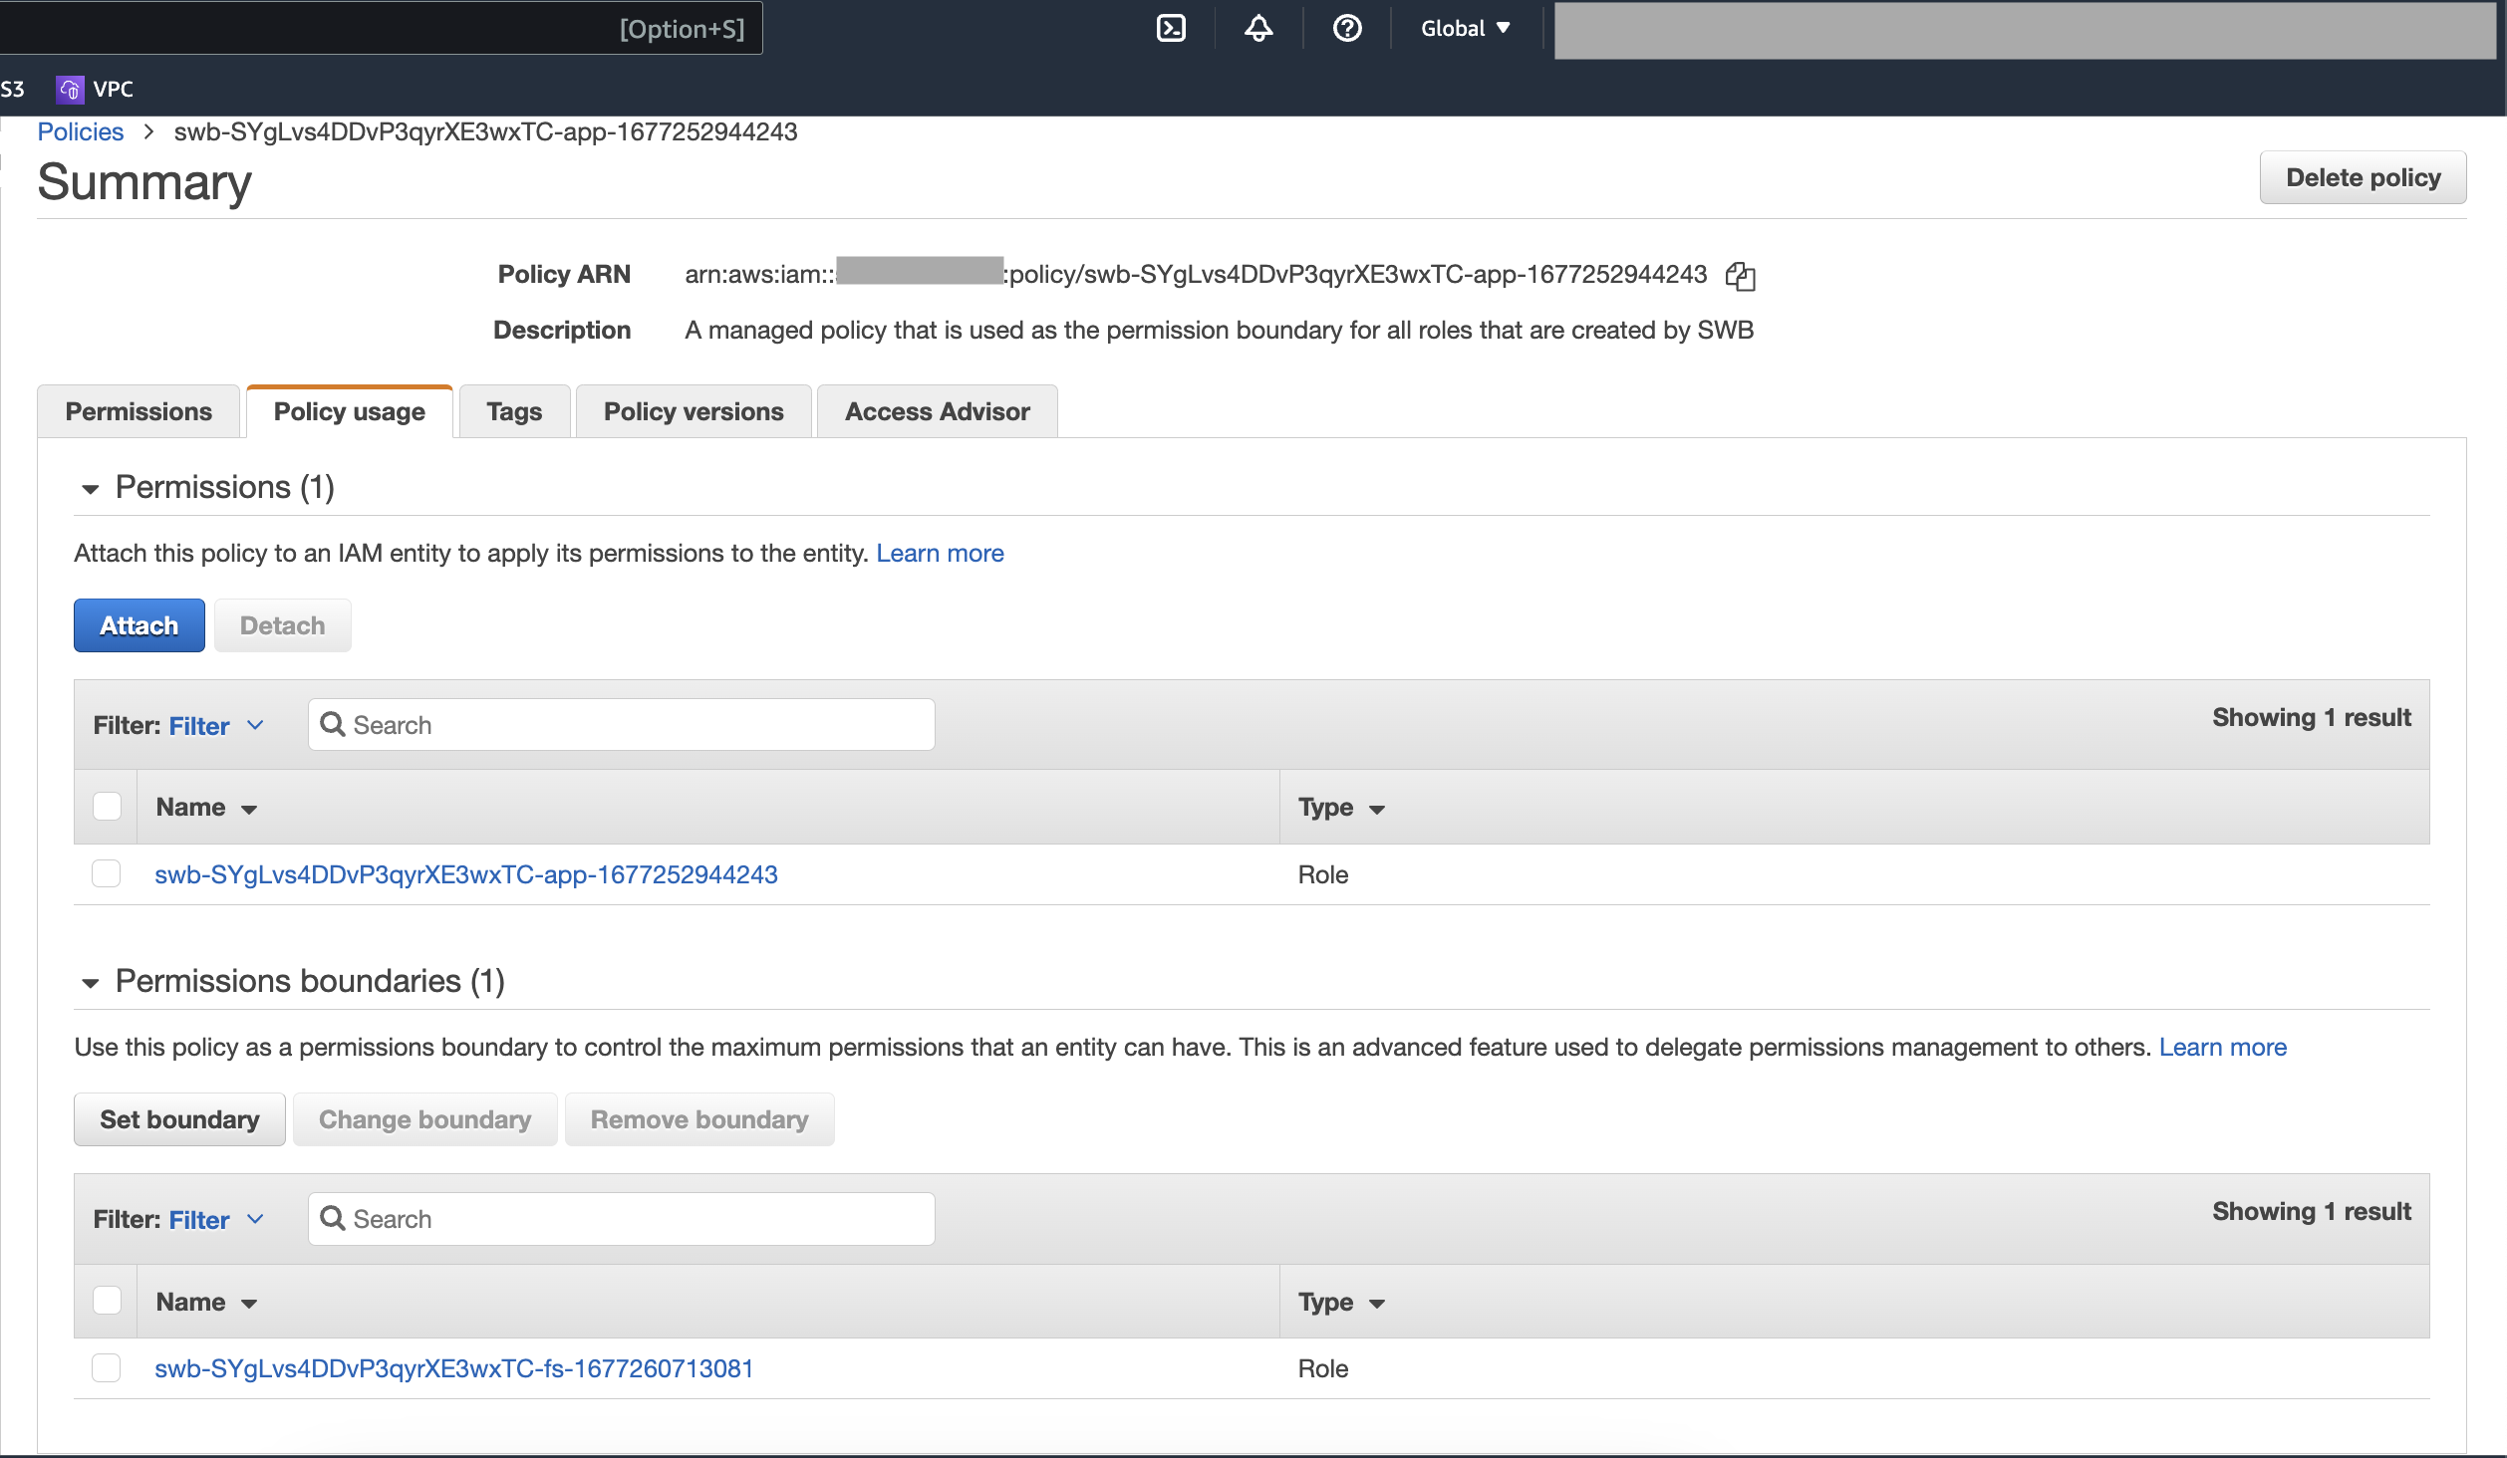This screenshot has height=1458, width=2507.
Task: Collapse the Permissions (1) section
Action: pyautogui.click(x=91, y=488)
